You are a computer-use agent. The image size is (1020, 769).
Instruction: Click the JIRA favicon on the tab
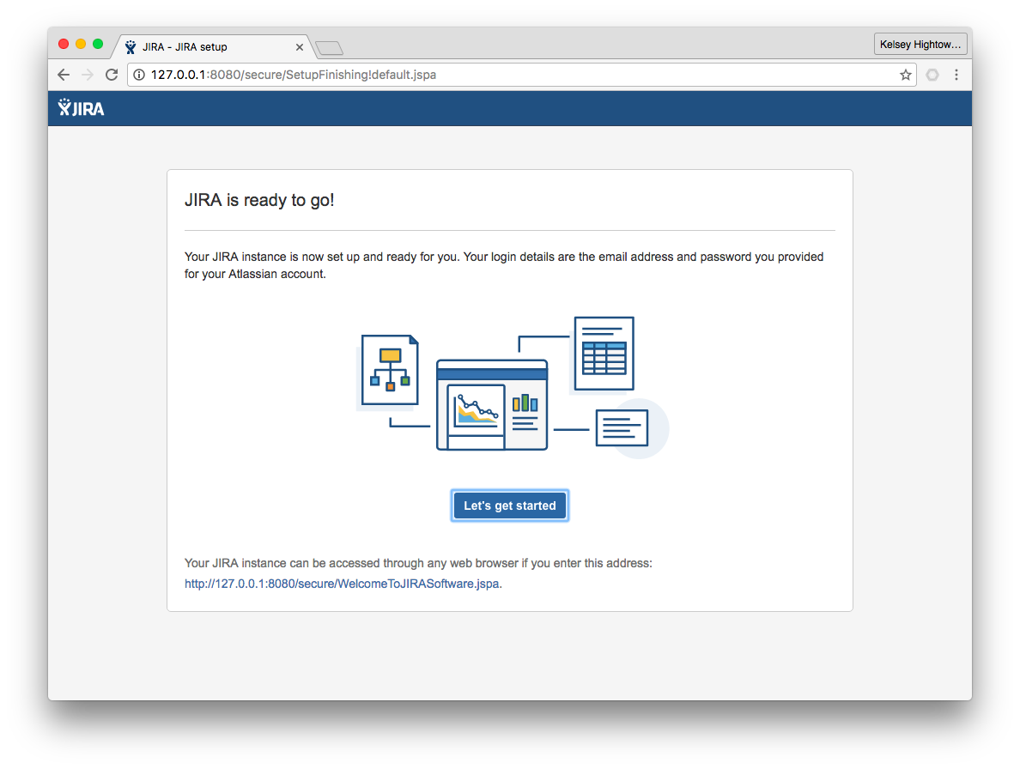[131, 47]
